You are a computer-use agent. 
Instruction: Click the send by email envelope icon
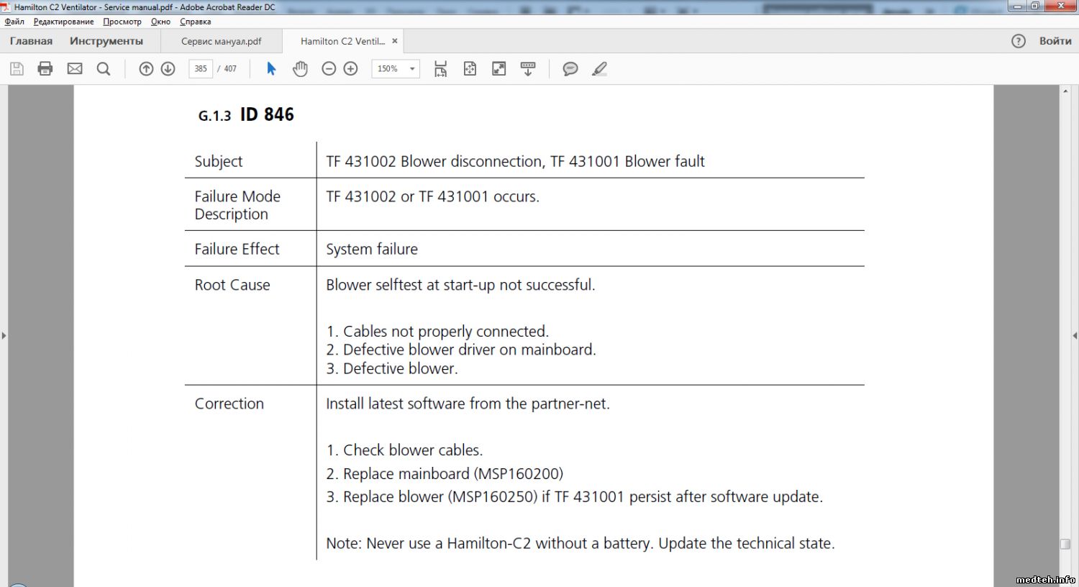[x=75, y=69]
